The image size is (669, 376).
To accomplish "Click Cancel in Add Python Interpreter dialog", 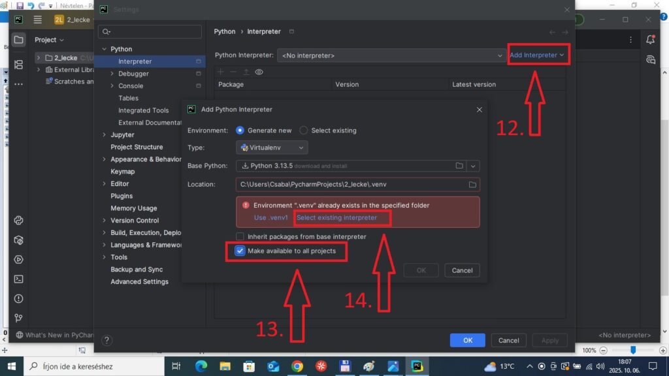I will coord(462,270).
